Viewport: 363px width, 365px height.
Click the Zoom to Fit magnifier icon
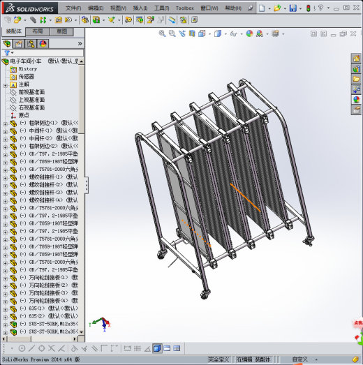point(162,33)
